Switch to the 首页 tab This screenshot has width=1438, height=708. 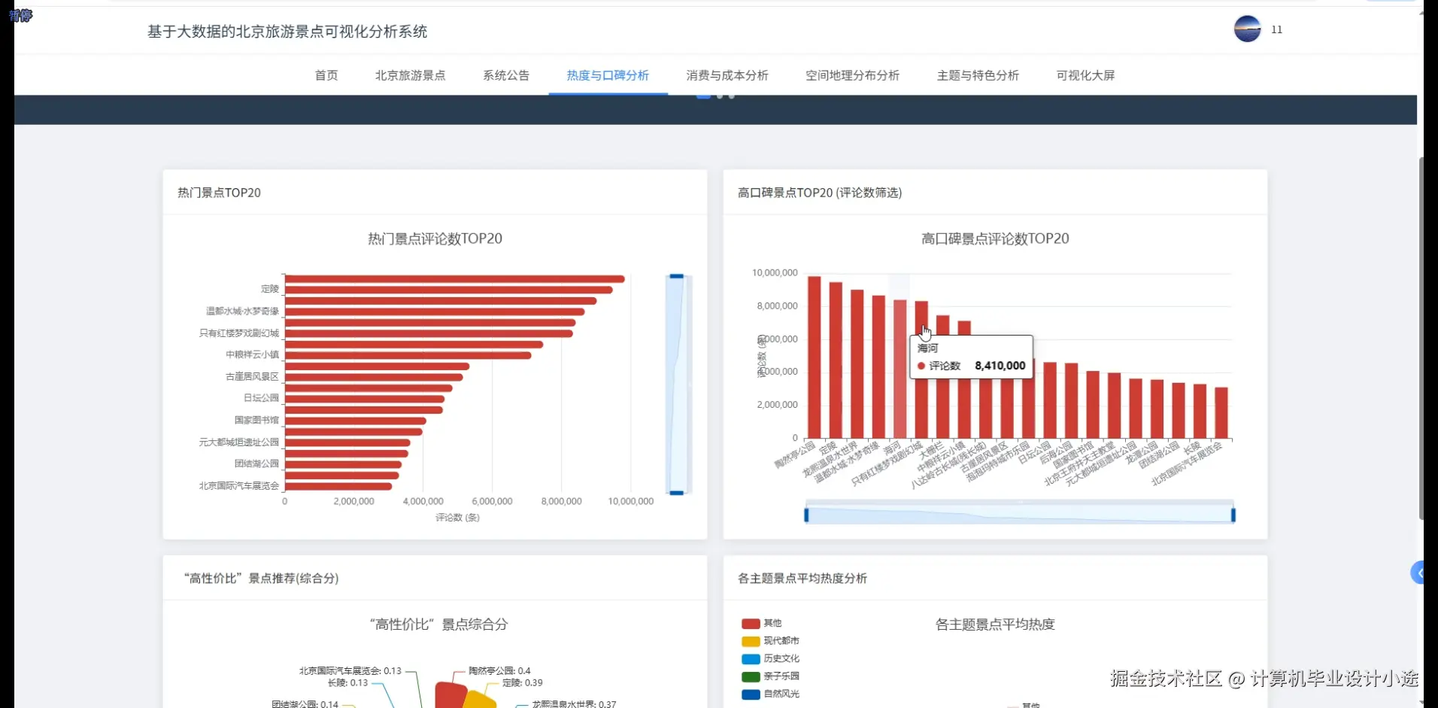coord(326,75)
